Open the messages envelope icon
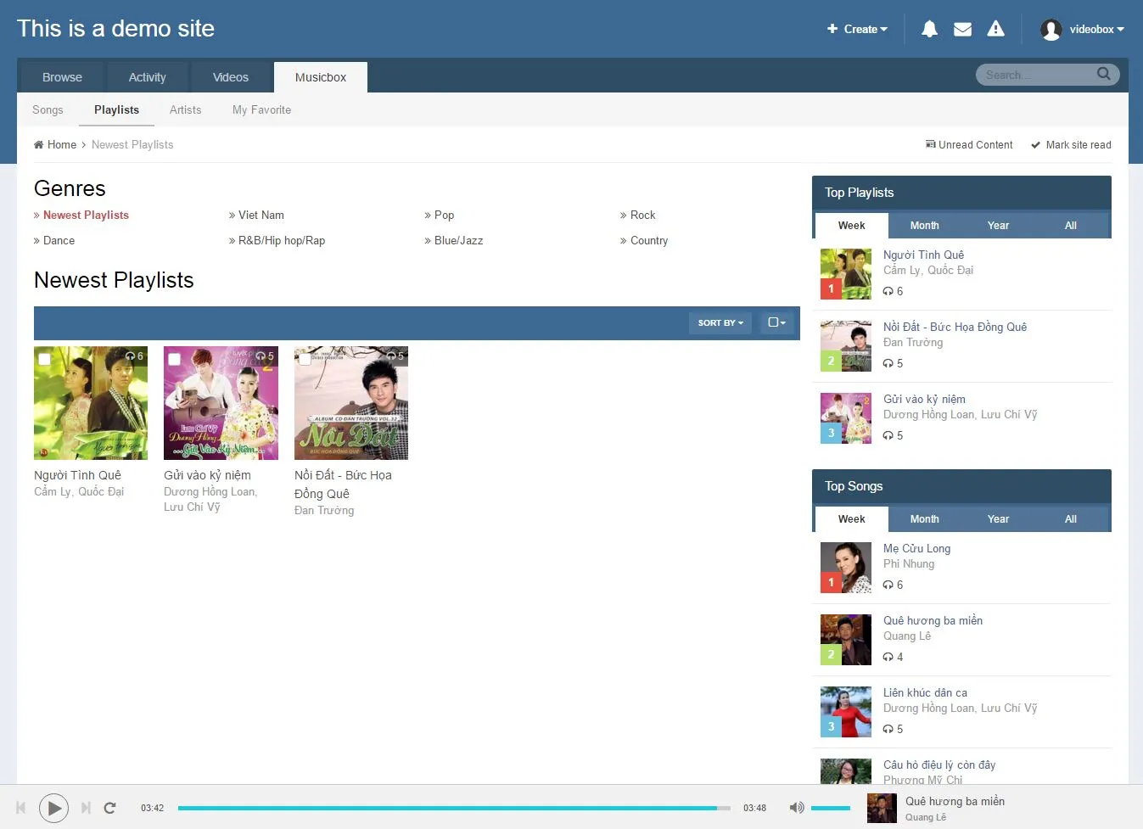The image size is (1143, 829). (x=962, y=29)
